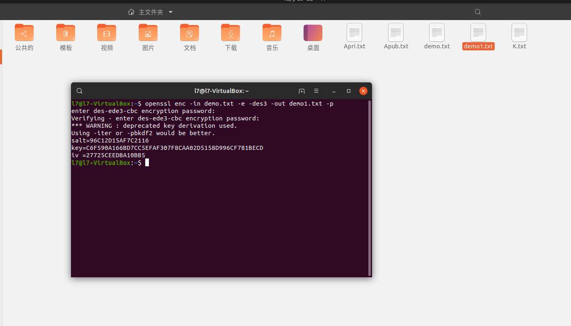Click the Apri.txt file name label
The width and height of the screenshot is (571, 326).
(354, 46)
